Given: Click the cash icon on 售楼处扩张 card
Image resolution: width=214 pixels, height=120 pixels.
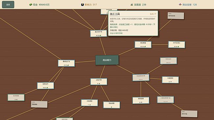Looking at the screenshot, I should [68, 65].
